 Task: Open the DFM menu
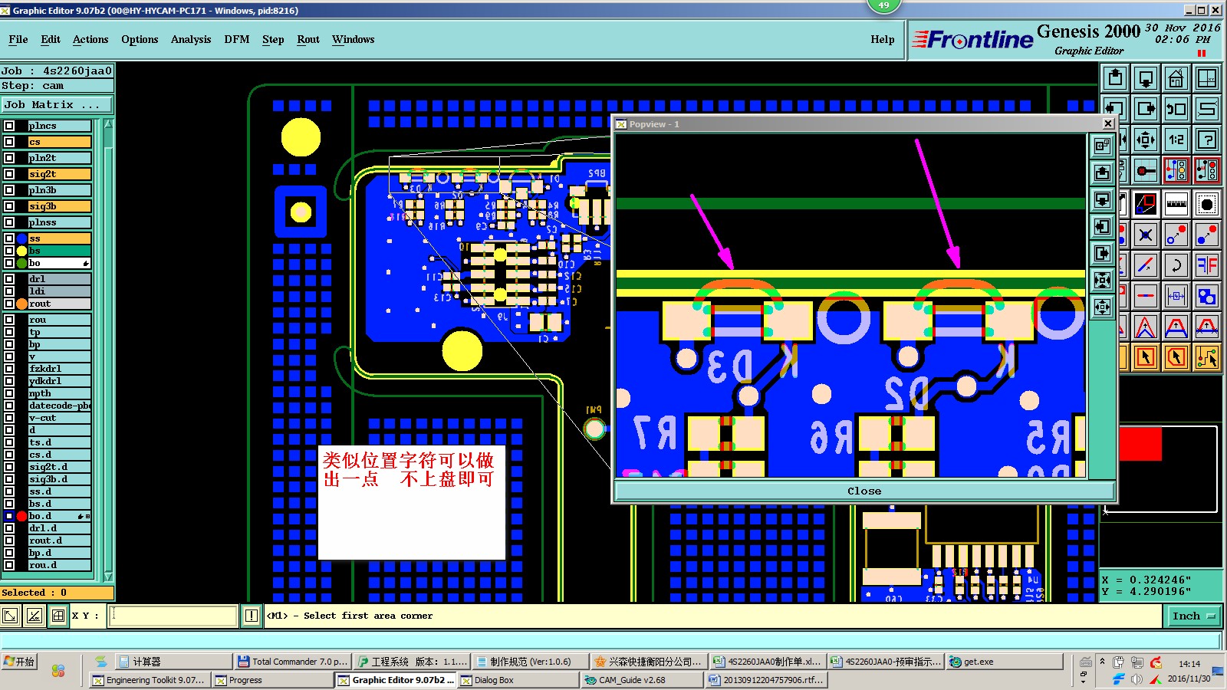[x=237, y=39]
